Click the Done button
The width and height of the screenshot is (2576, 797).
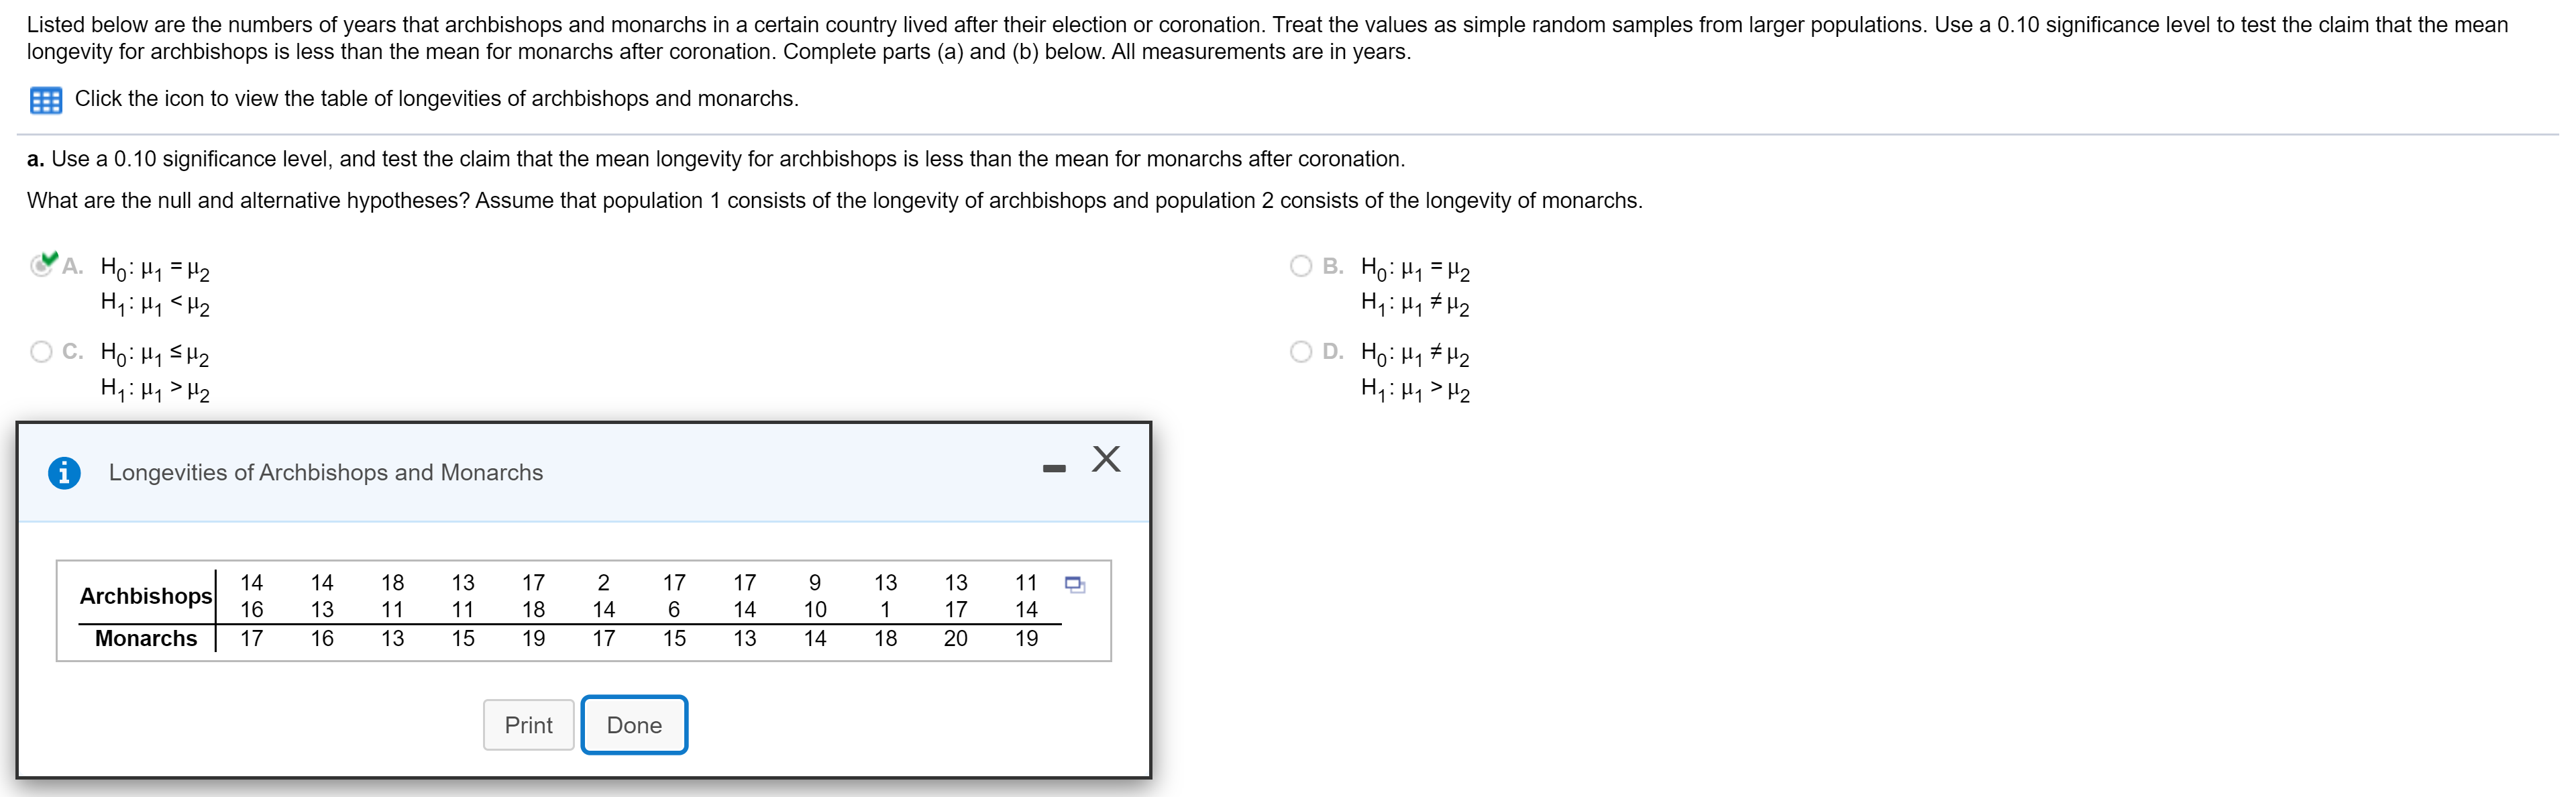click(x=634, y=724)
